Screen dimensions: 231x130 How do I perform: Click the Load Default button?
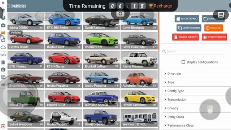213,19
